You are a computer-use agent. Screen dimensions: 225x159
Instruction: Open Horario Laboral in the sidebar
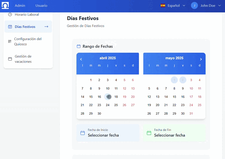27,15
